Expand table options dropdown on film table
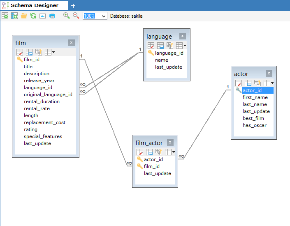The width and height of the screenshot is (290, 226). 50,52
